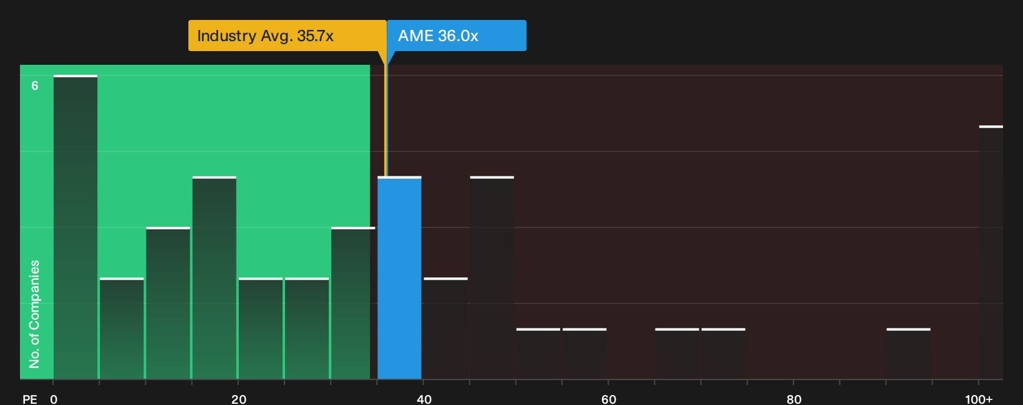Click the bar just above PE 90
The image size is (1023, 405).
[908, 353]
